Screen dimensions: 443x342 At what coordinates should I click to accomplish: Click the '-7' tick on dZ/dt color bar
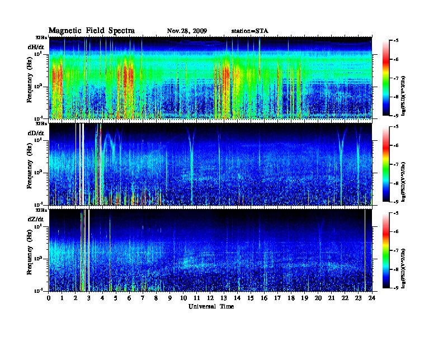[396, 250]
